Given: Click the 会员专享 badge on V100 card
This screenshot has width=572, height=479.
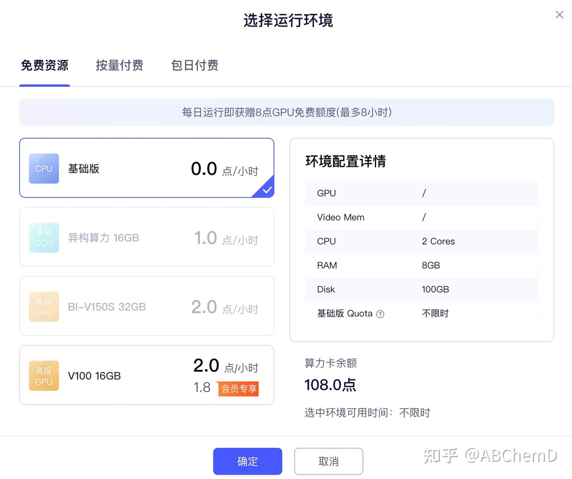Looking at the screenshot, I should [238, 389].
